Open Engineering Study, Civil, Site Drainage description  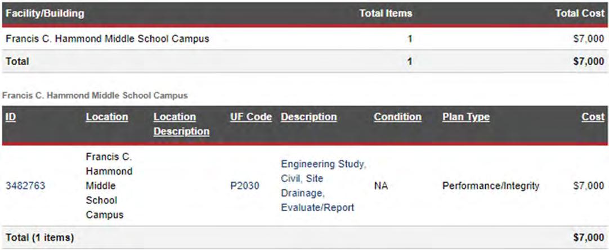point(324,185)
